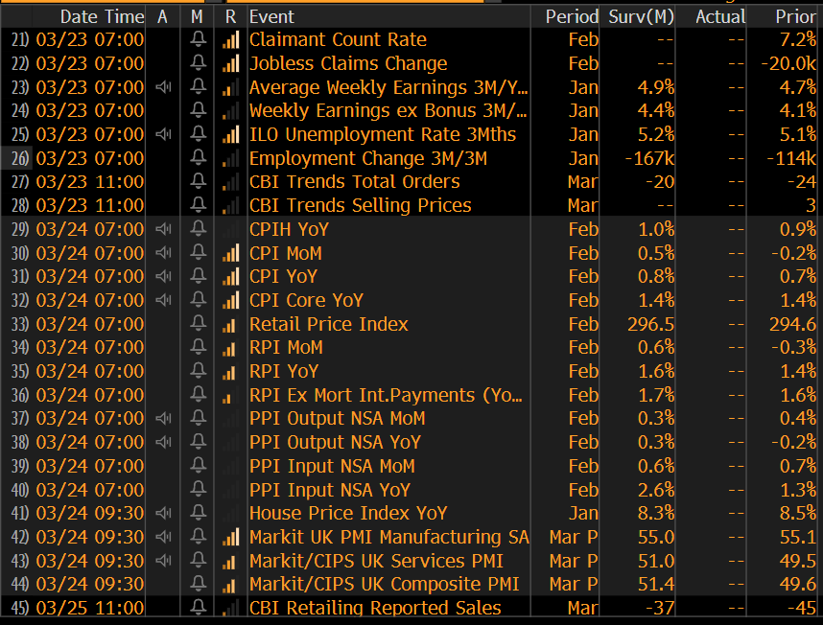
Task: Open the CBI Trends Total Orders event
Action: coord(354,181)
